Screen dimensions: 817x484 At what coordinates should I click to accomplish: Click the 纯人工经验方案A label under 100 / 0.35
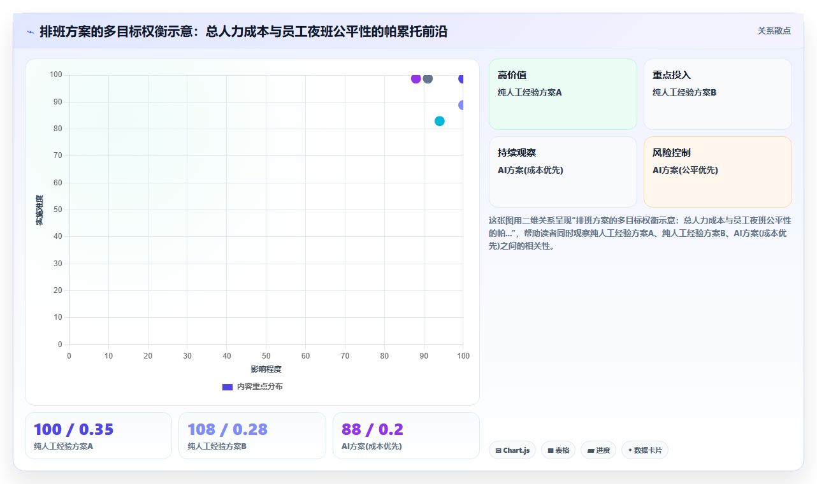(63, 446)
